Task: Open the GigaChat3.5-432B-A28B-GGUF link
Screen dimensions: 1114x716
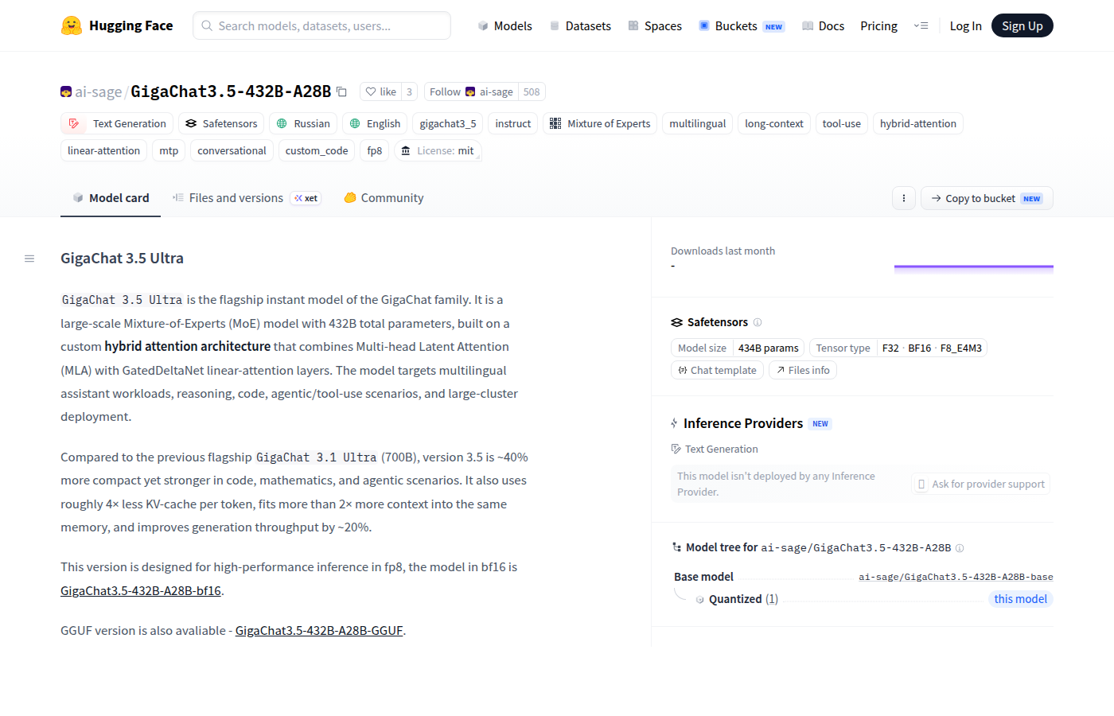Action: point(319,630)
